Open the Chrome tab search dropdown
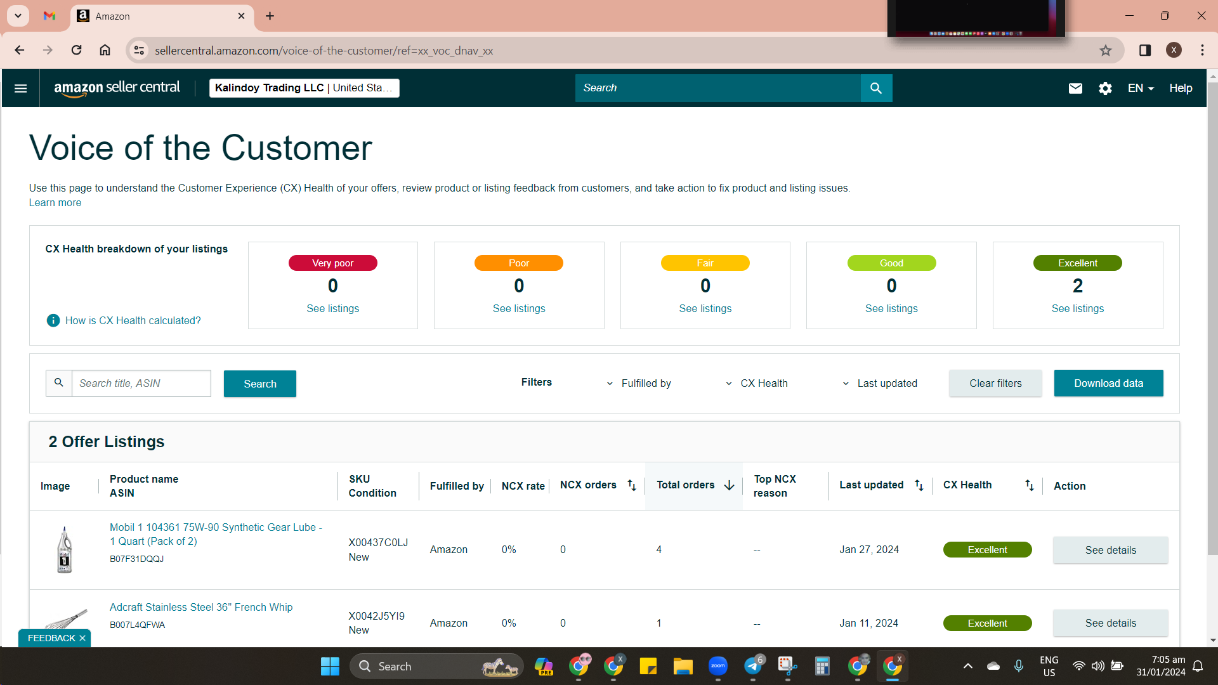This screenshot has height=685, width=1218. [x=18, y=16]
